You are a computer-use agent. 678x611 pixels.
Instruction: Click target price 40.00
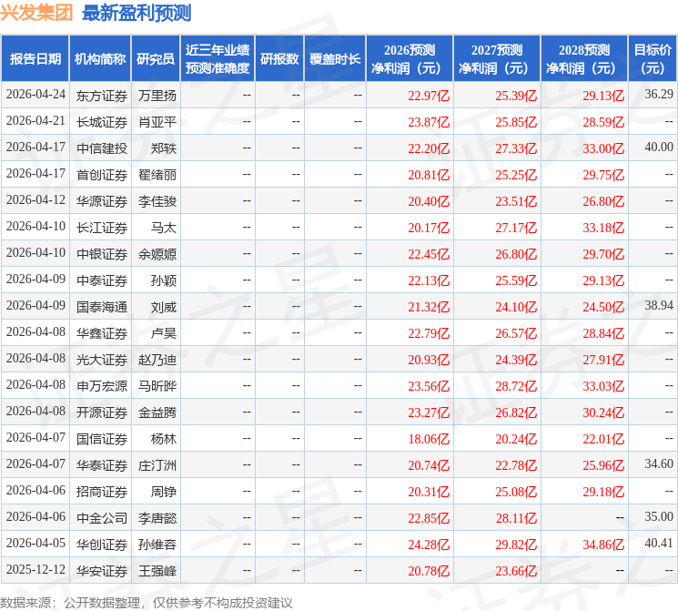pyautogui.click(x=659, y=148)
